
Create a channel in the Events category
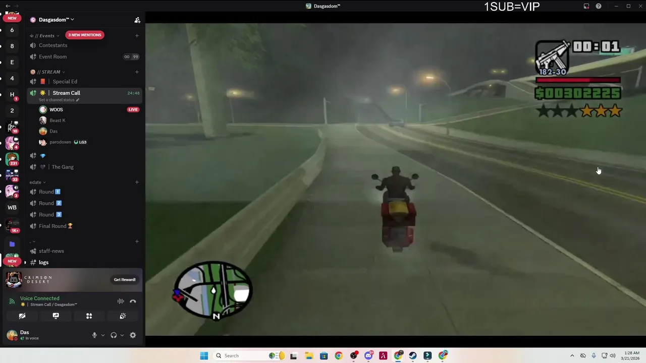(x=137, y=36)
